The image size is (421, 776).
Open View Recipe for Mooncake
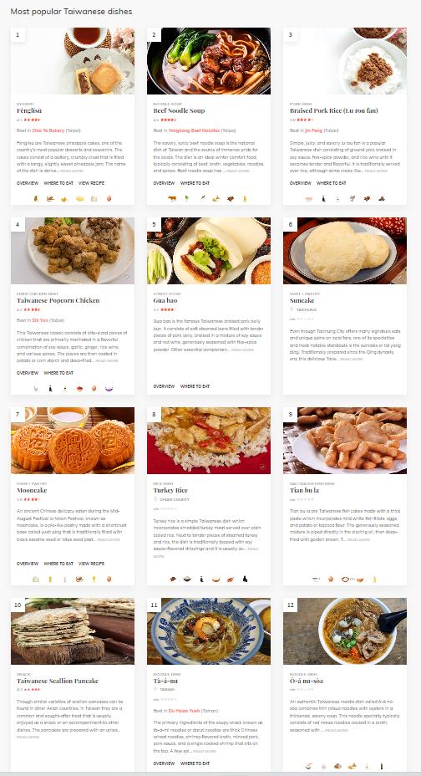(91, 564)
